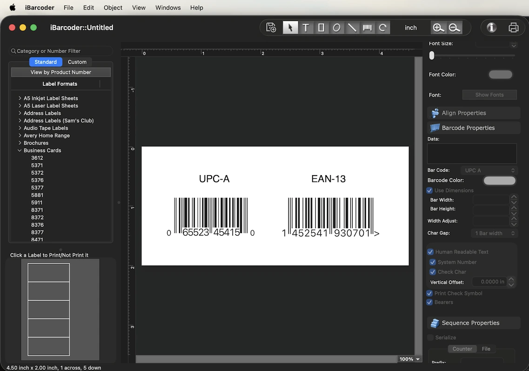Click the Font Color swatch

[x=500, y=74]
